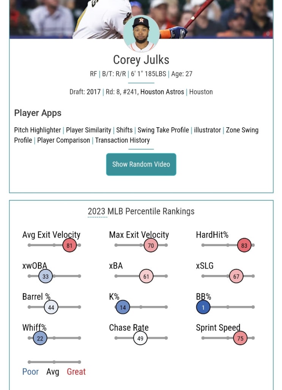The height and width of the screenshot is (390, 282).
Task: Click the Chase Rate 49 bubble
Action: pos(140,338)
